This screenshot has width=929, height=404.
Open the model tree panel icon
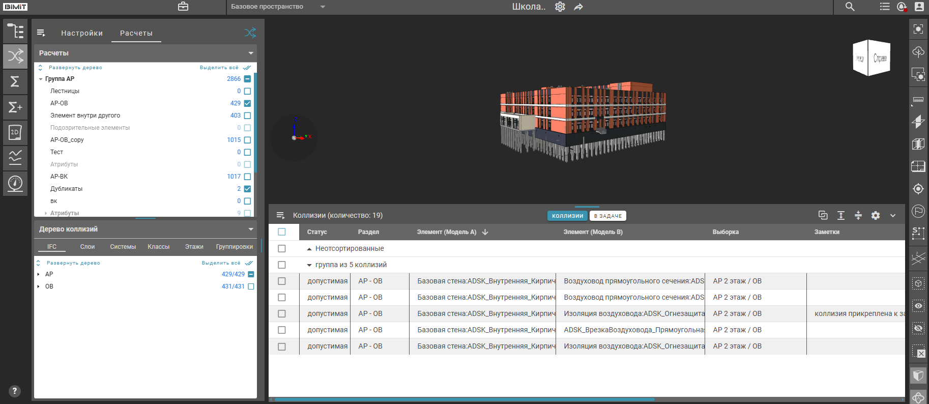(x=15, y=31)
